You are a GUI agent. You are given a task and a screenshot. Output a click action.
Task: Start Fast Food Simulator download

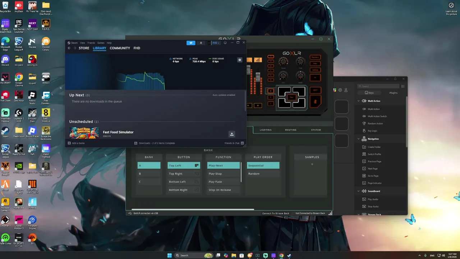click(x=232, y=134)
